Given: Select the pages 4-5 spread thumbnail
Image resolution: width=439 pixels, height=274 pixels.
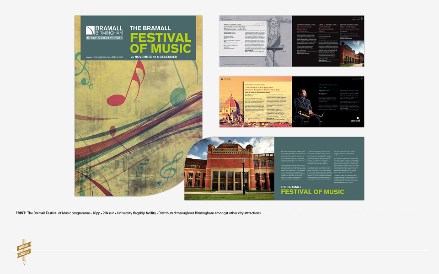Looking at the screenshot, I should [x=292, y=41].
